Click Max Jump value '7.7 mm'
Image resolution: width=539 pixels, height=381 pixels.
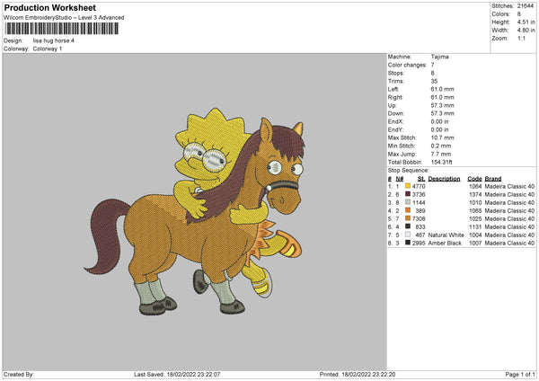click(441, 154)
